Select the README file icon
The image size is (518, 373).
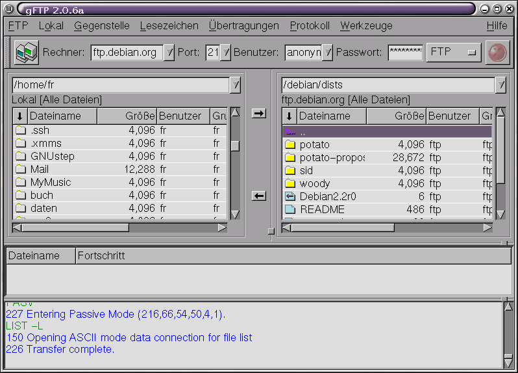point(290,209)
